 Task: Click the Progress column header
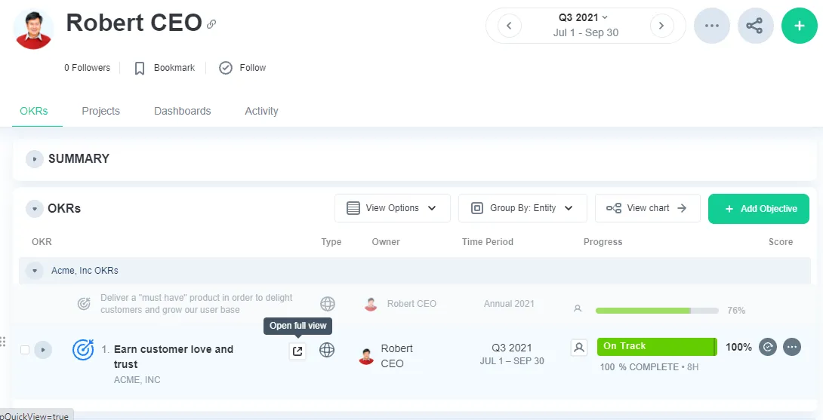coord(603,242)
